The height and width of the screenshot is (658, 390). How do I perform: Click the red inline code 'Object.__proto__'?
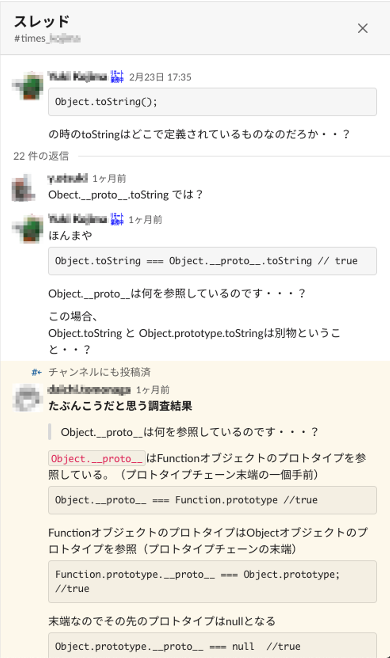click(97, 458)
